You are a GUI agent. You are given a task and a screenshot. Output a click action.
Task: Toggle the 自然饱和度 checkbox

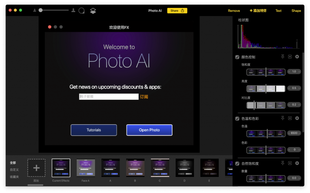[237, 164]
